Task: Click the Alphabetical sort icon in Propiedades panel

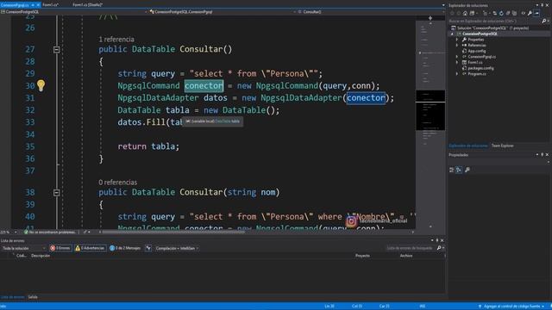Action: 459,170
